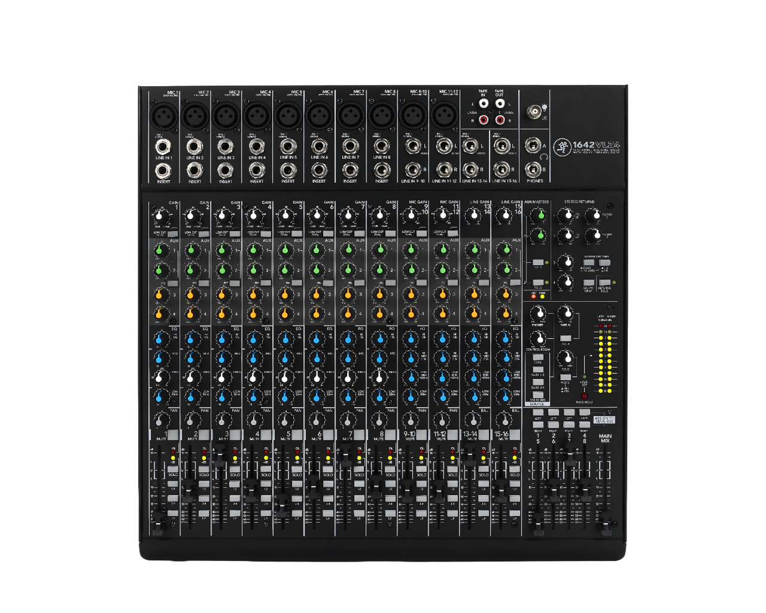Mute channel 1
766x613 pixels.
(172, 434)
